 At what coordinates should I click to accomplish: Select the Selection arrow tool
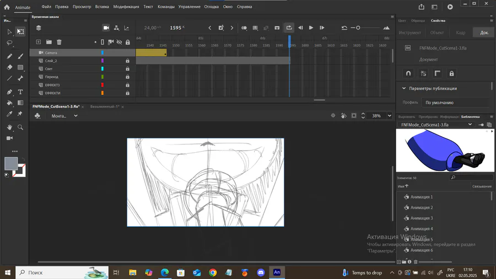(9, 31)
